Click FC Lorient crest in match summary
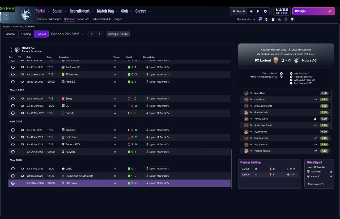The width and height of the screenshot is (340, 219). [276, 60]
